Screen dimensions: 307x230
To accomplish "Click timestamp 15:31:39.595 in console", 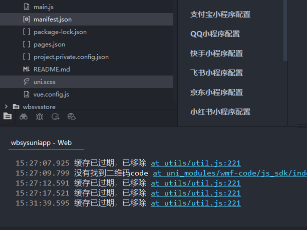I will click(x=43, y=203).
